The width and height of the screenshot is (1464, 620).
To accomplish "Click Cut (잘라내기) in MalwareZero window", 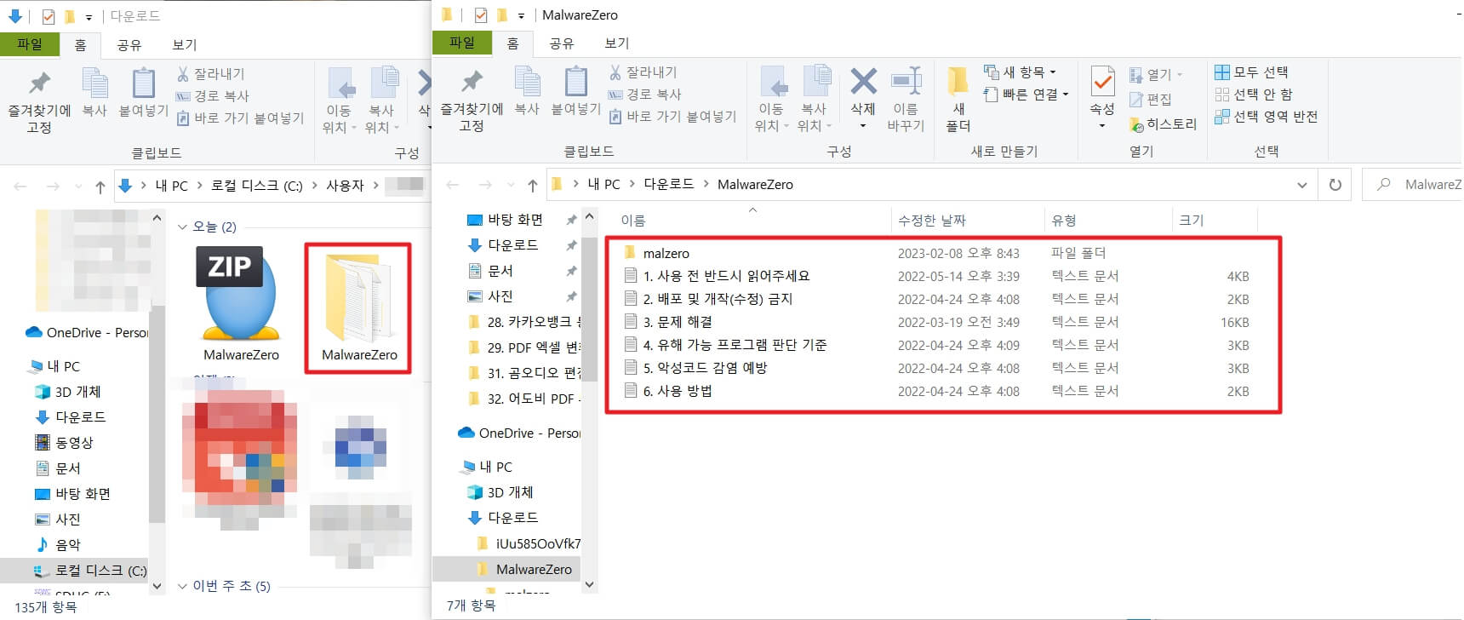I will tap(643, 72).
